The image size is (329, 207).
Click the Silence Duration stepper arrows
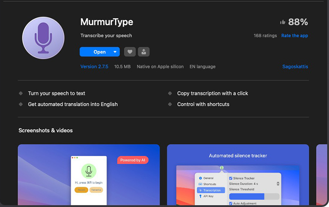pos(278,184)
